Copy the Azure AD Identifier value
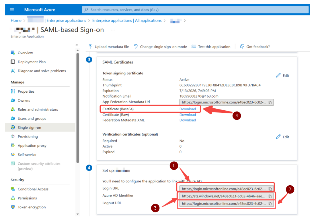This screenshot has width=310, height=219. click(x=270, y=196)
